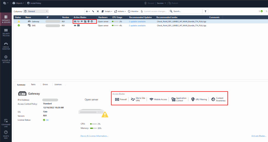Screen dimensions: 268x142
Task: Click into the Search field
Action: (x=186, y=11)
